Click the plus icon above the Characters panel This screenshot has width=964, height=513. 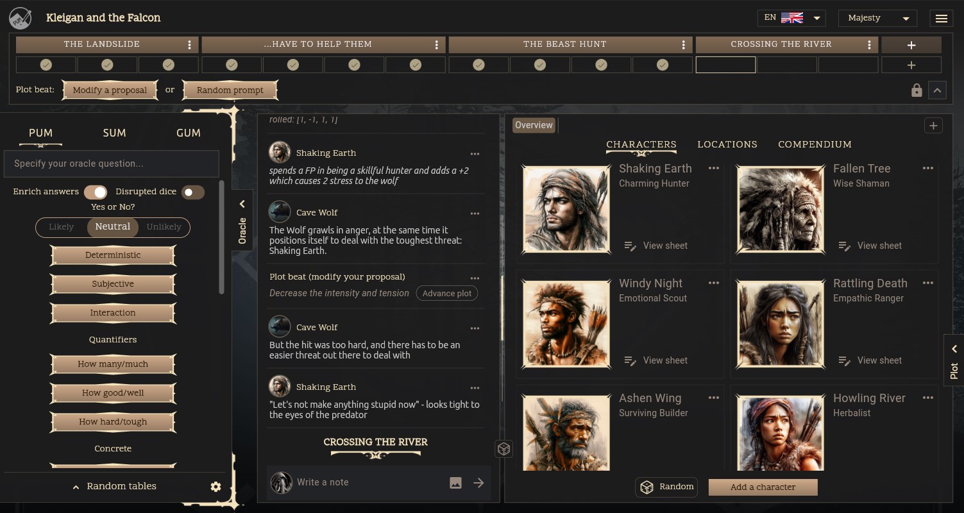(x=933, y=125)
